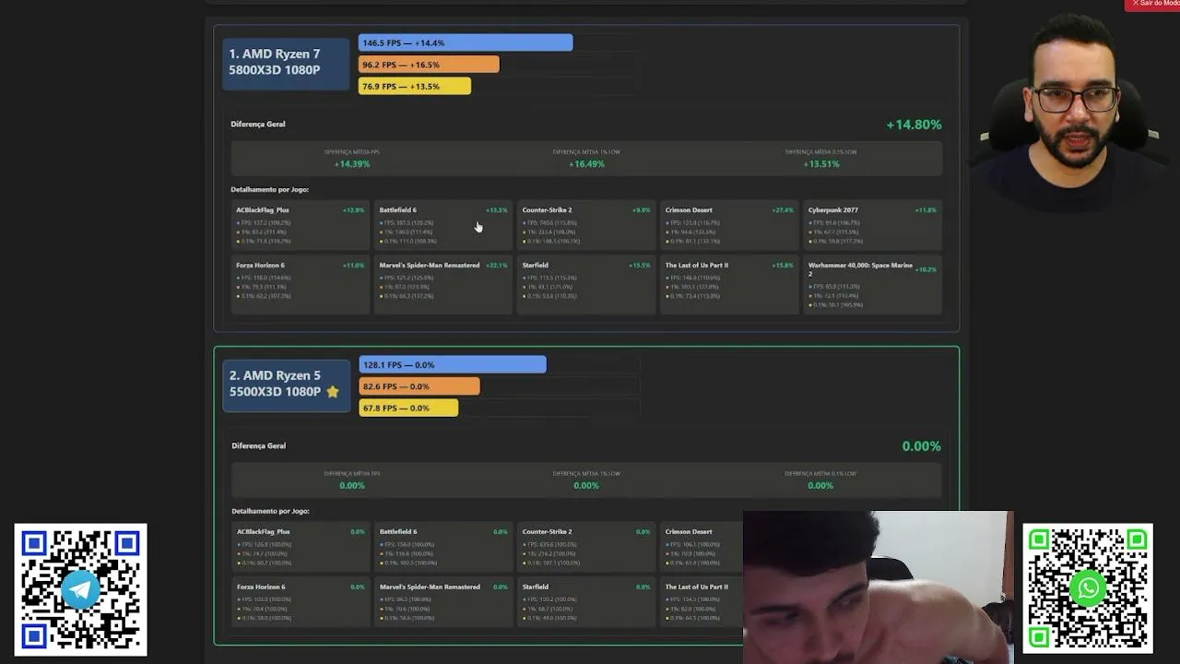Click the large 0.00% overall value for Ryzen 5
Viewport: 1180px width, 664px height.
pyautogui.click(x=921, y=446)
